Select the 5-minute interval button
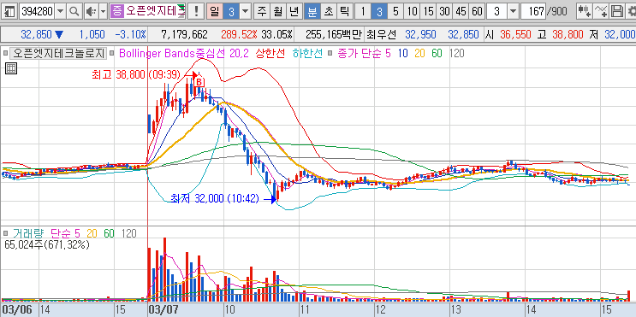The width and height of the screenshot is (636, 317). point(395,11)
